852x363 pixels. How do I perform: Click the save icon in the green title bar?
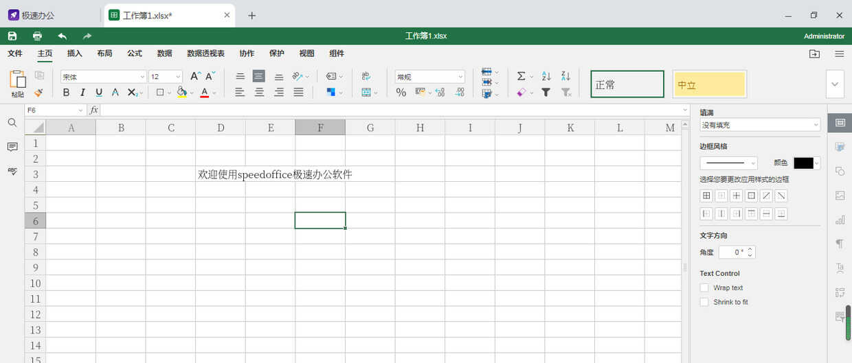(12, 36)
